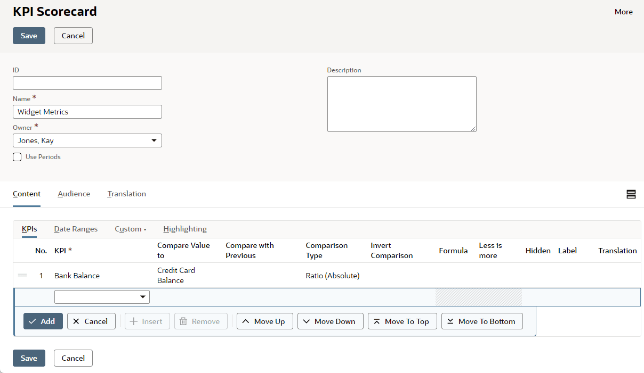The width and height of the screenshot is (644, 373).
Task: Click the Ratio (Absolute) comparison type cell
Action: pos(333,276)
